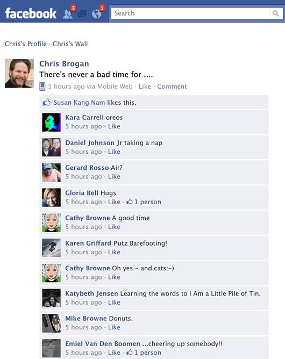Viewport: 285px width, 359px height.
Task: Click in the Search input field
Action: pyautogui.click(x=190, y=13)
